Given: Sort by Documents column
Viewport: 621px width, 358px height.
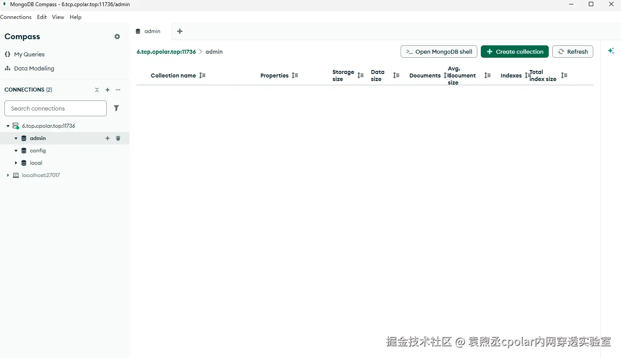Looking at the screenshot, I should (446, 75).
